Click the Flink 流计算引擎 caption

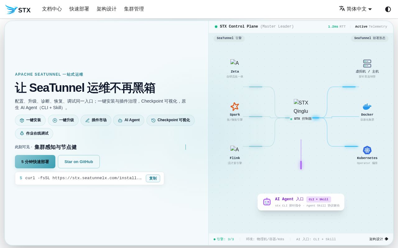coord(235,163)
